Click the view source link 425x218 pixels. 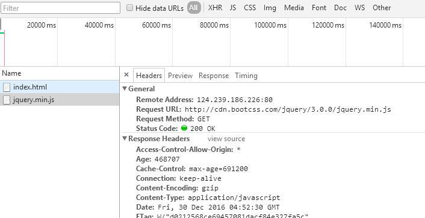click(x=226, y=139)
